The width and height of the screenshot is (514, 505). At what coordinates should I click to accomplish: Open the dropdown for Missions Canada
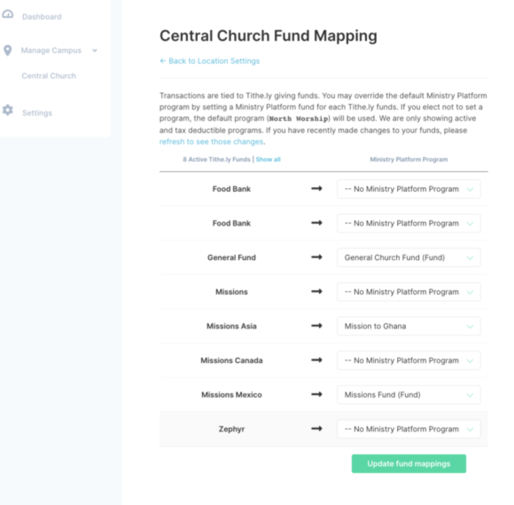tap(408, 360)
